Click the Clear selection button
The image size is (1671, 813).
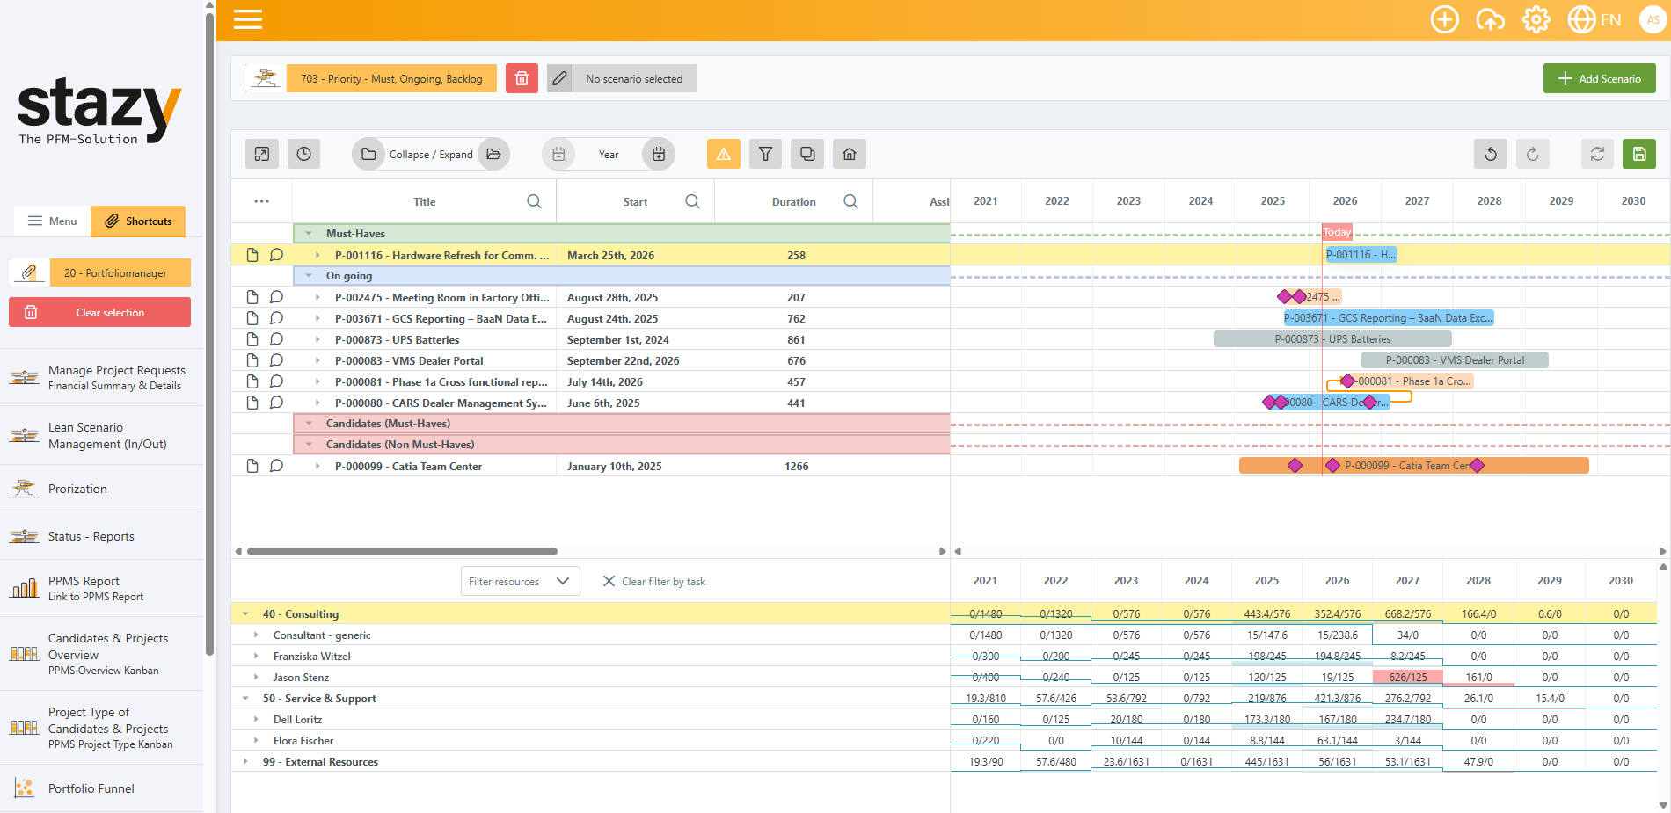[x=99, y=312]
